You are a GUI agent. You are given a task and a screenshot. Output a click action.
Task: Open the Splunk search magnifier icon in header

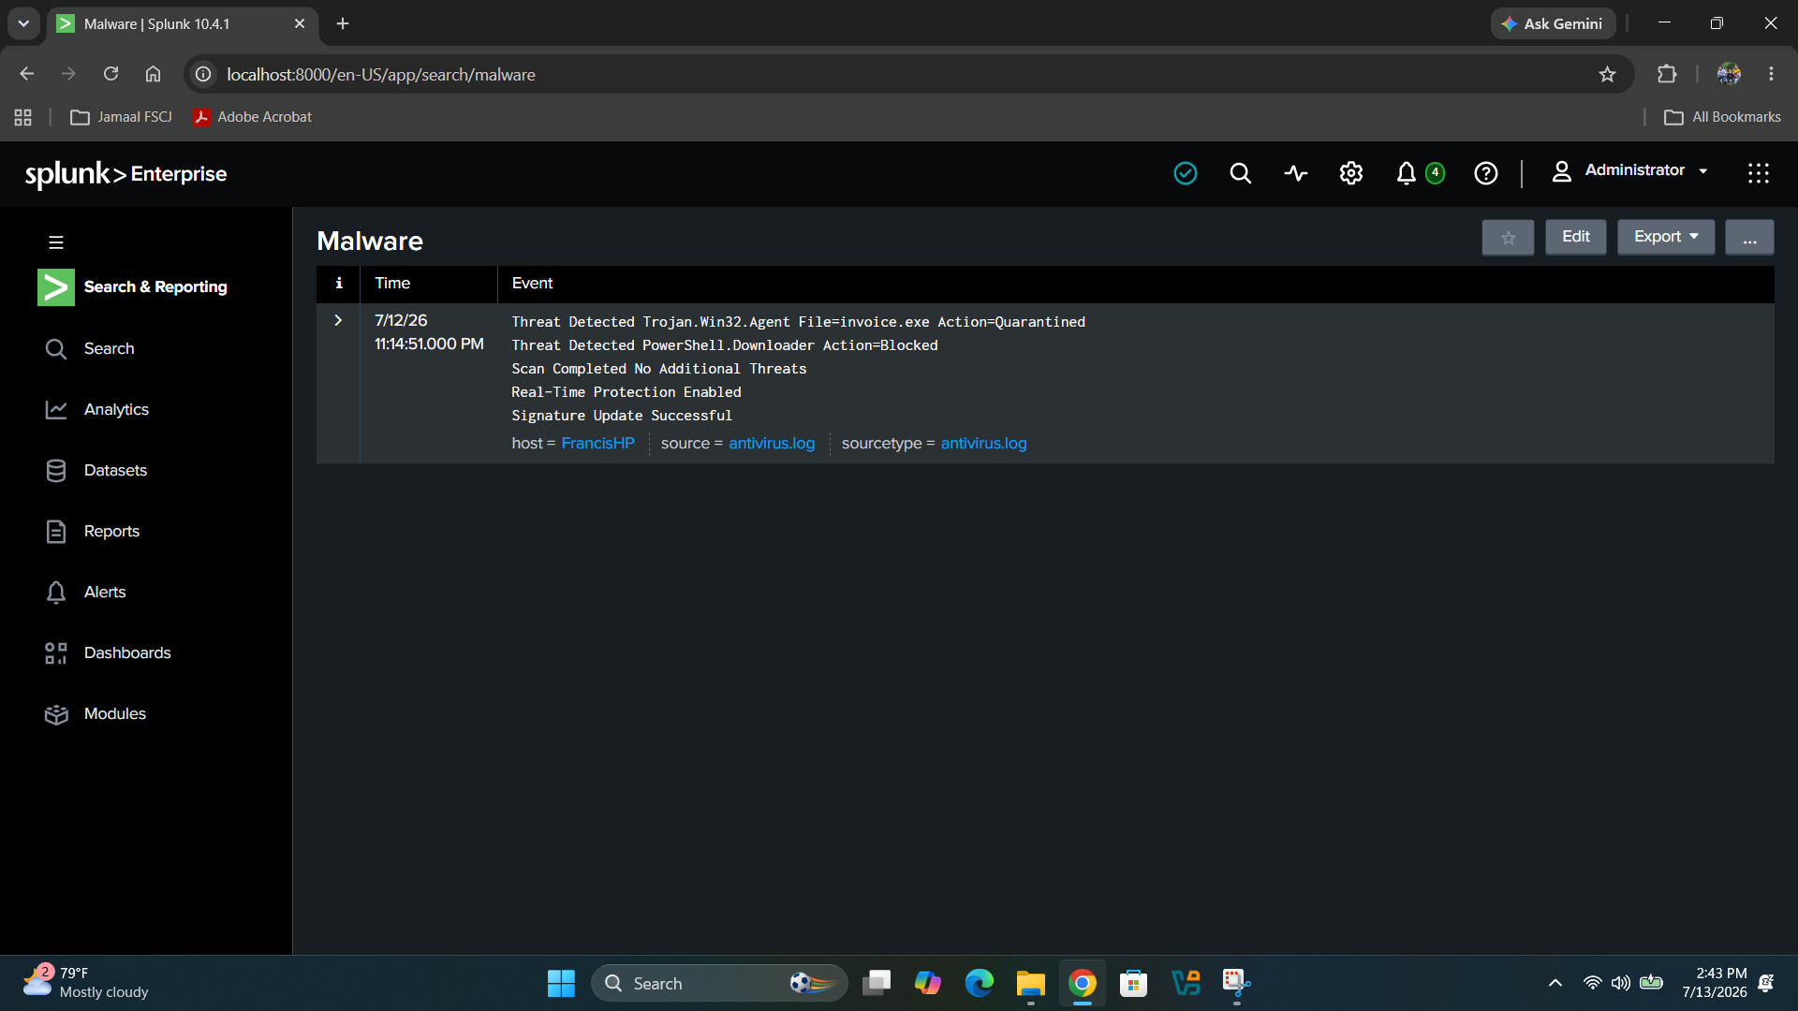(x=1240, y=173)
